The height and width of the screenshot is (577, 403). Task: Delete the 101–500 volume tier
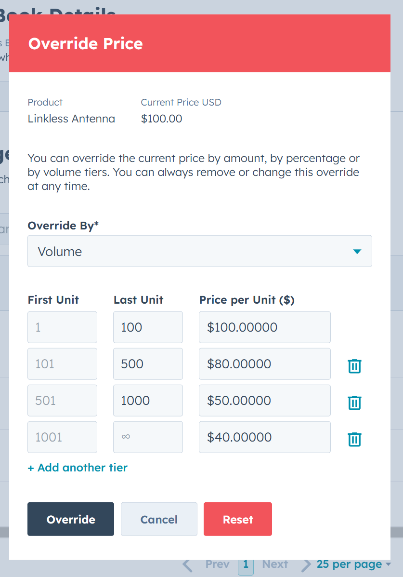354,366
